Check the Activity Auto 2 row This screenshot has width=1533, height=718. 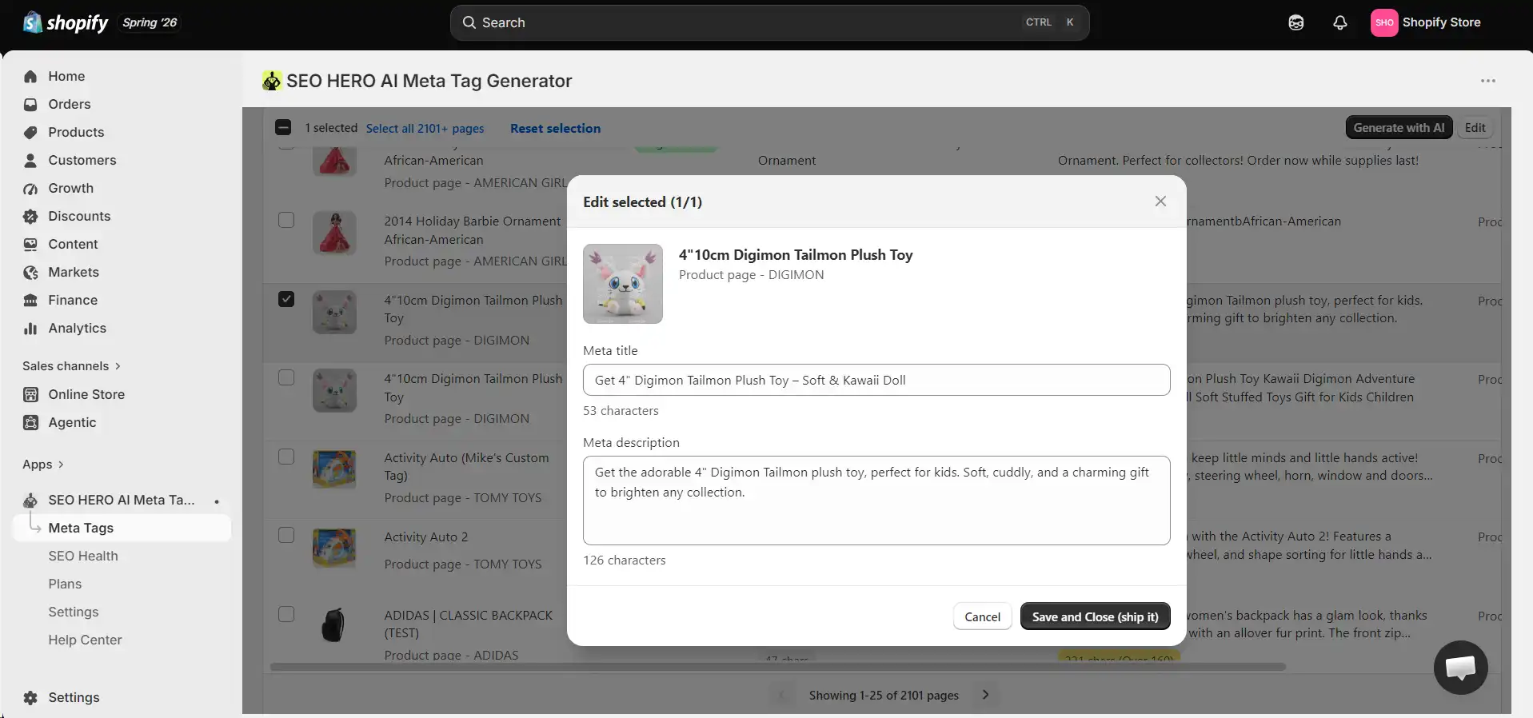click(286, 535)
